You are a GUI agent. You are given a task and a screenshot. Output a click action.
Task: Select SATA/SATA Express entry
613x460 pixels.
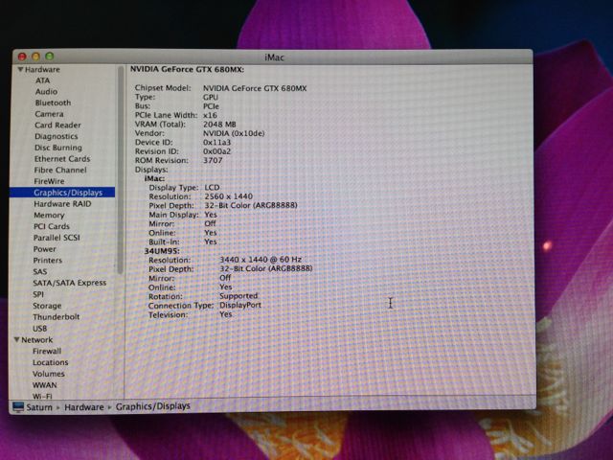click(70, 283)
